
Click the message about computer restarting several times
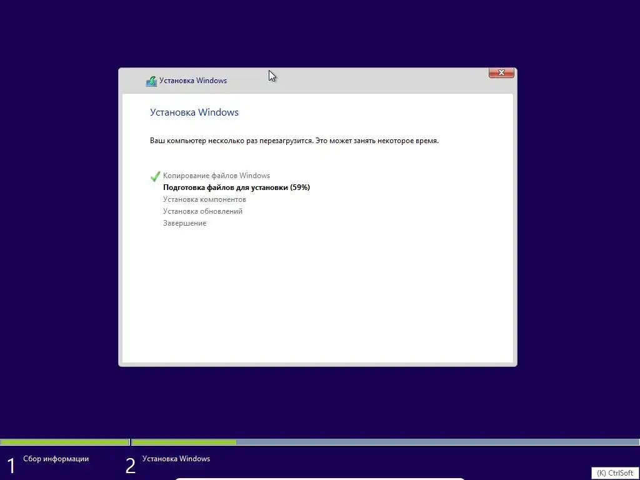294,141
